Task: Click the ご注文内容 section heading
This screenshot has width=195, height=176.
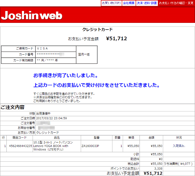Action: tap(12, 107)
